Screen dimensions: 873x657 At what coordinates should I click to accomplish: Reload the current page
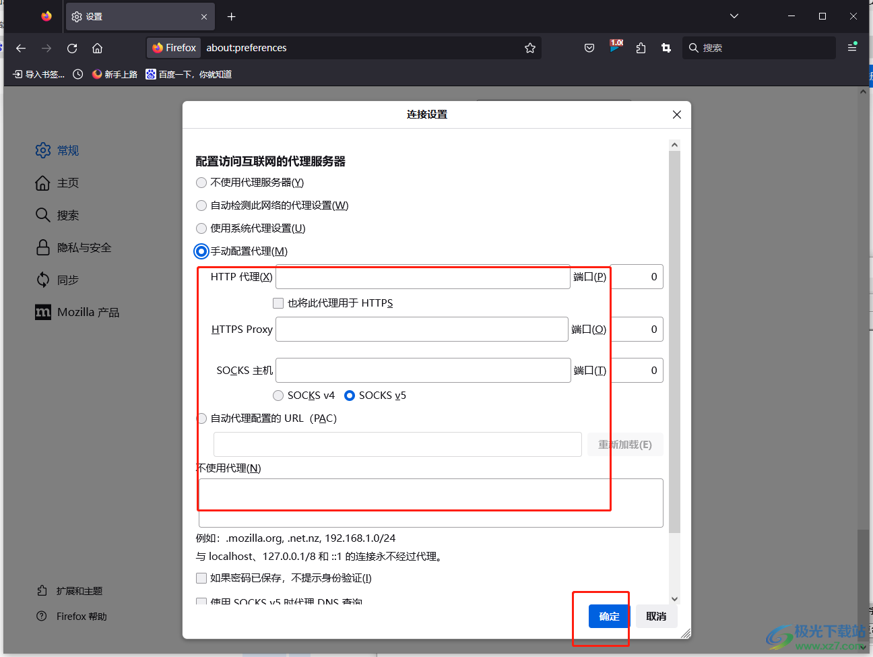(72, 48)
